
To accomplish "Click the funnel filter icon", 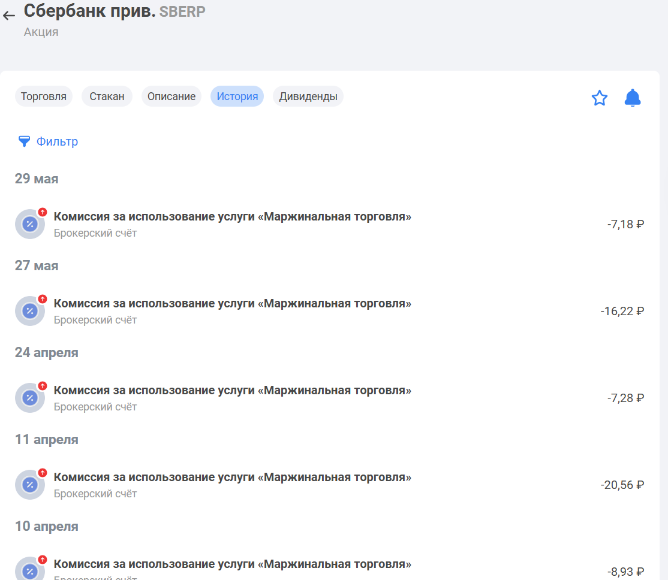I will (x=24, y=141).
